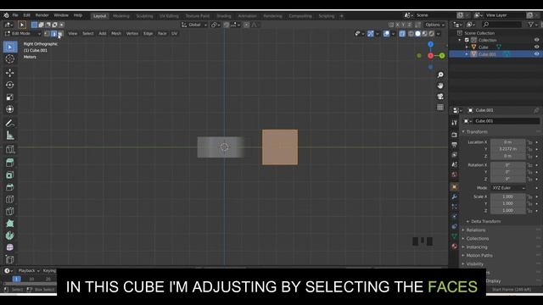This screenshot has height=305, width=543.
Task: Enable edge select mode
Action: [53, 34]
